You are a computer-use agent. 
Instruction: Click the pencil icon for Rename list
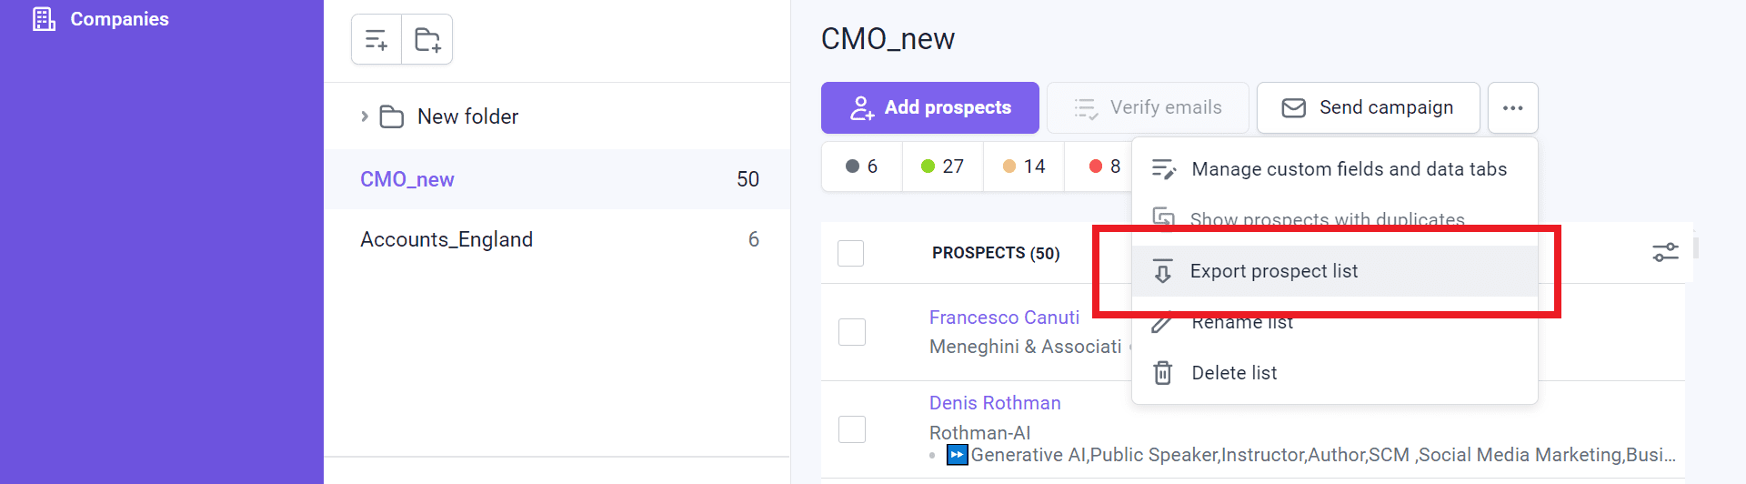coord(1162,323)
